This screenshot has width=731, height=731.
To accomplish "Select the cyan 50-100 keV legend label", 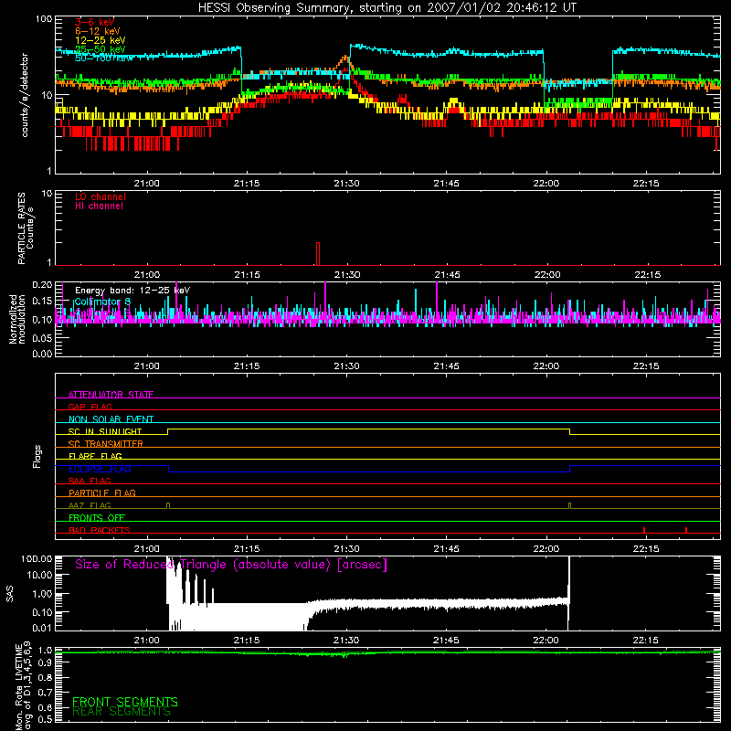I will click(103, 58).
